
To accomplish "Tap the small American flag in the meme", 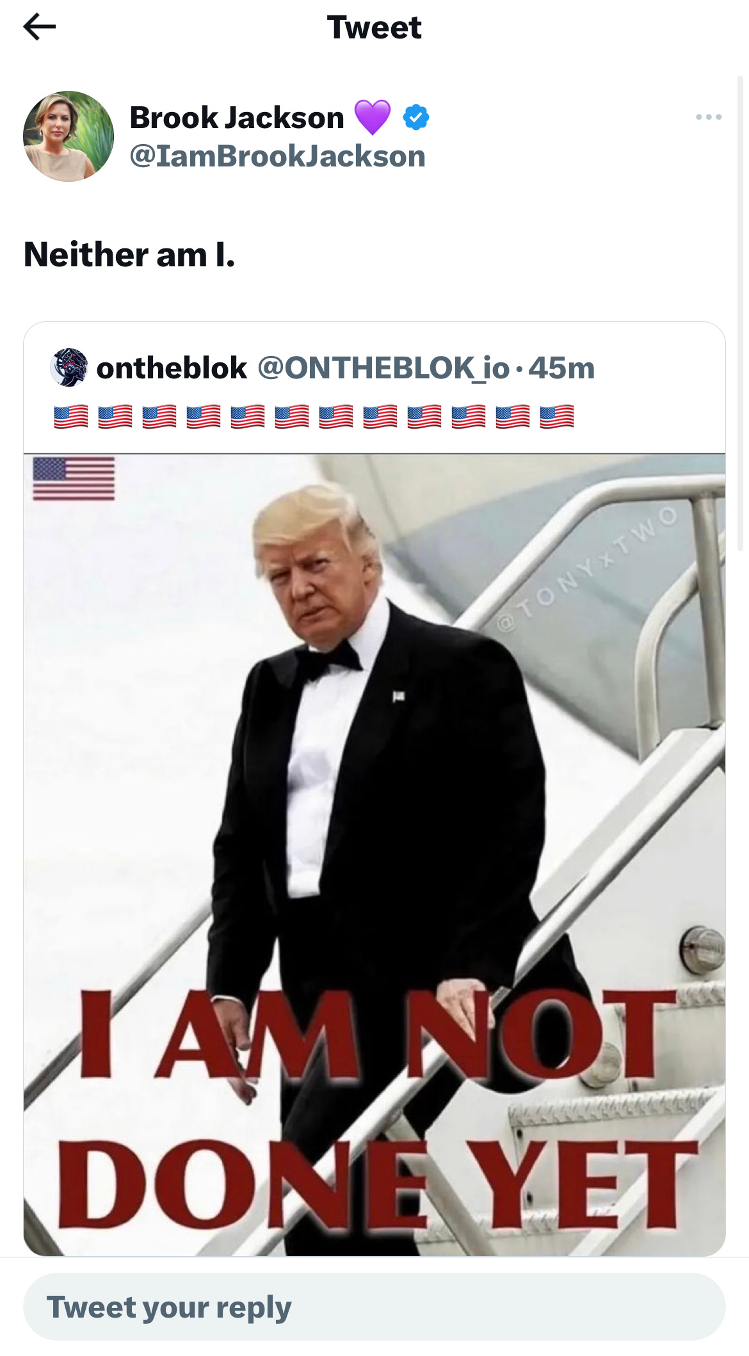I will coord(74,479).
